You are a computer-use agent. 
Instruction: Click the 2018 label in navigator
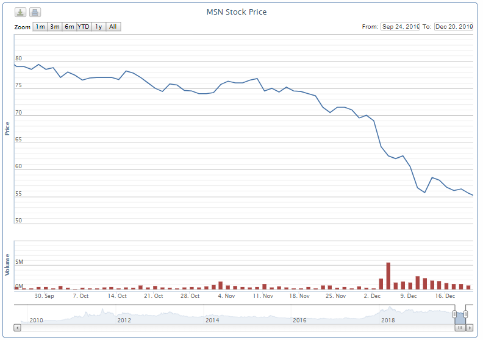tap(388, 321)
